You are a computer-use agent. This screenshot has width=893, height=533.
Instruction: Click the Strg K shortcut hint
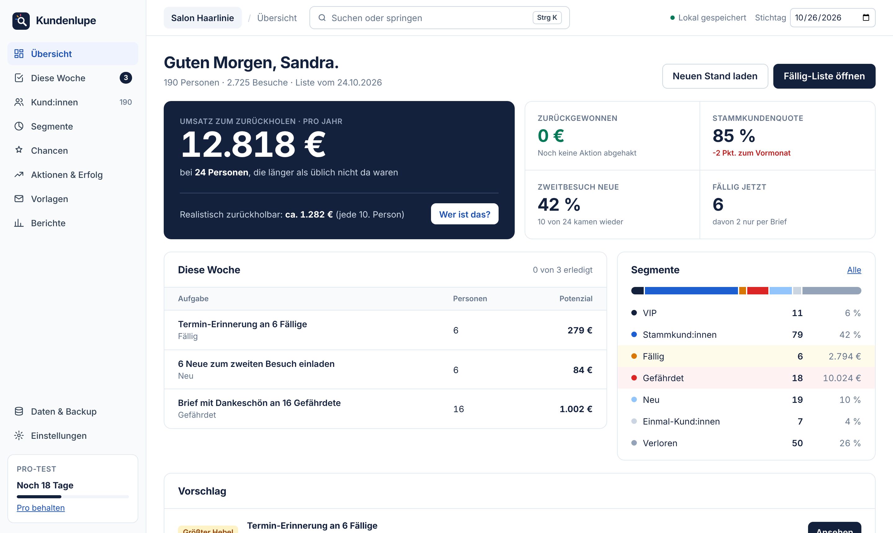click(547, 18)
